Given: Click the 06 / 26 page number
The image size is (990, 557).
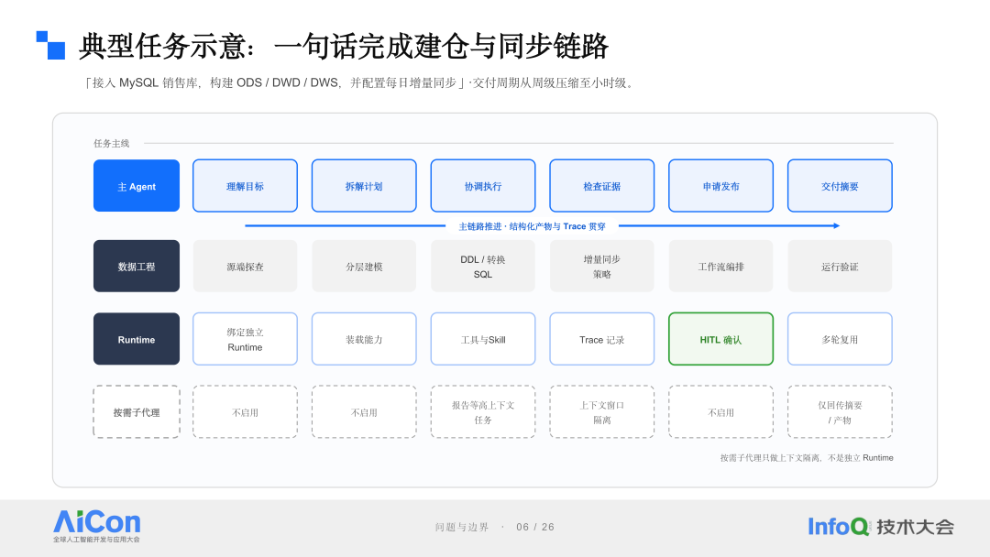Looking at the screenshot, I should pyautogui.click(x=534, y=527).
